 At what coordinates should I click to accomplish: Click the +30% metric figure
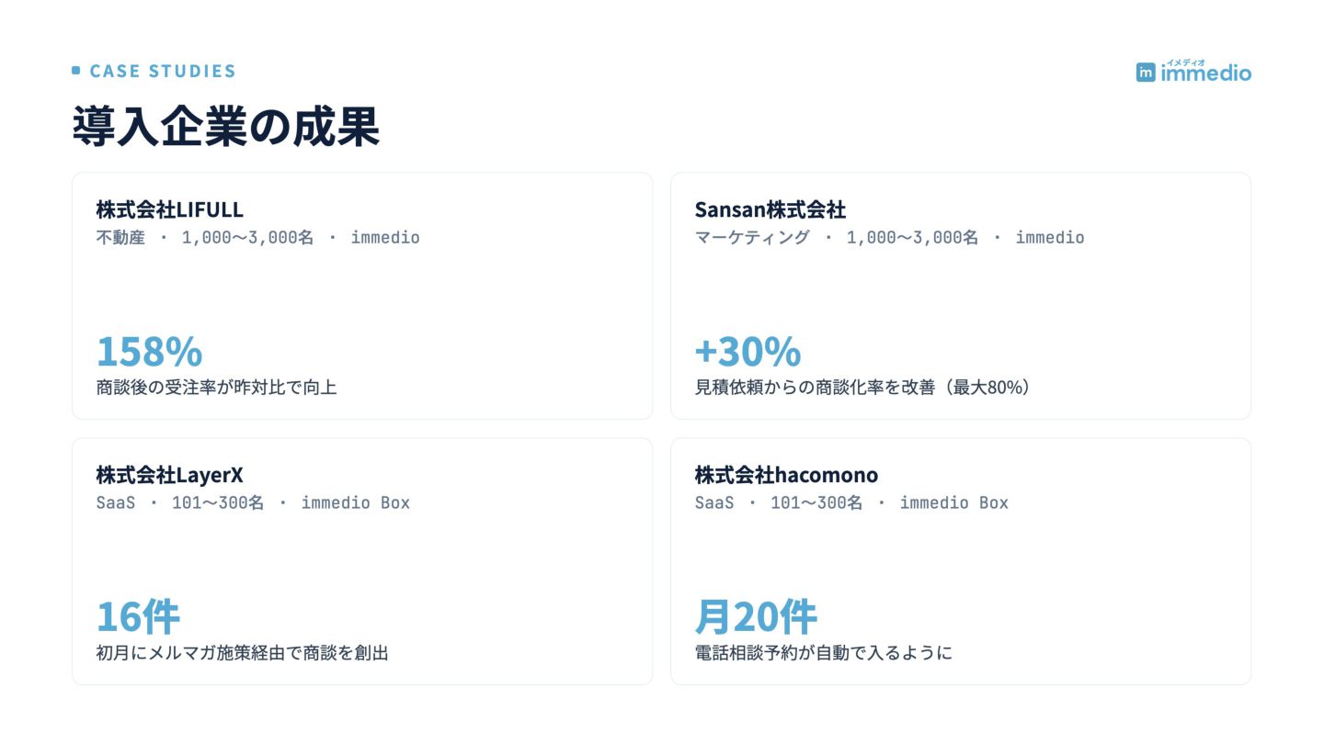tap(748, 352)
